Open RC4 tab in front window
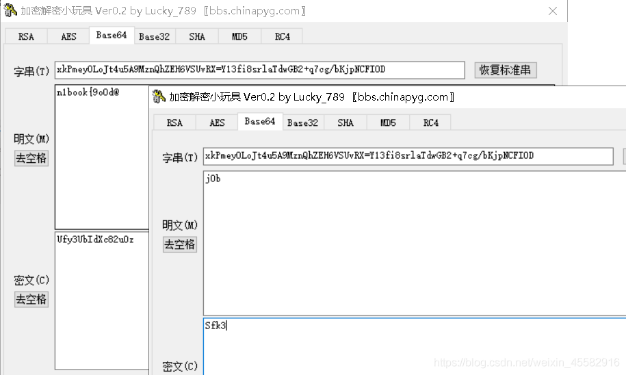The height and width of the screenshot is (375, 626). 431,122
